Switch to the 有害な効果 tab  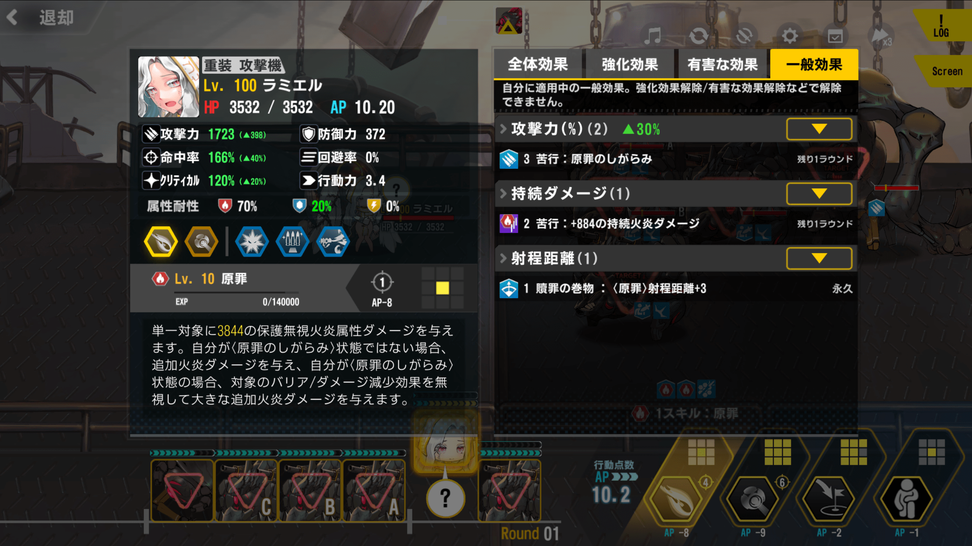tap(722, 64)
